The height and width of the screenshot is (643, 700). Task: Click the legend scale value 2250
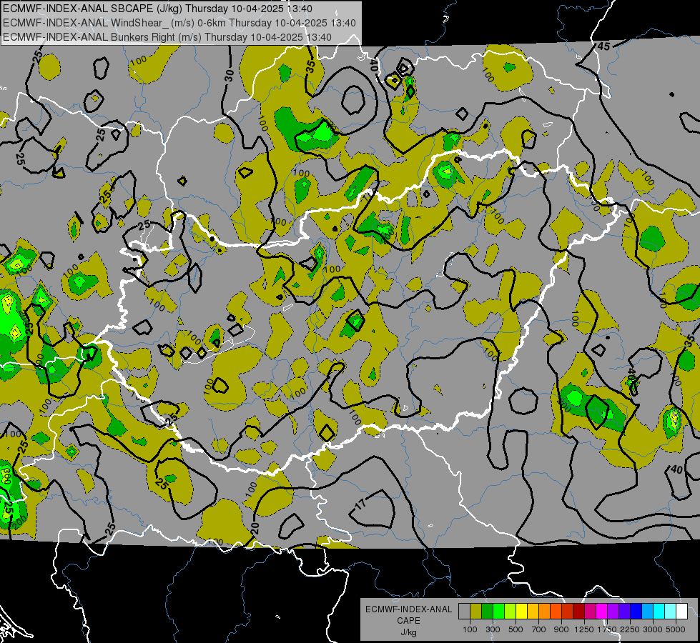(630, 630)
